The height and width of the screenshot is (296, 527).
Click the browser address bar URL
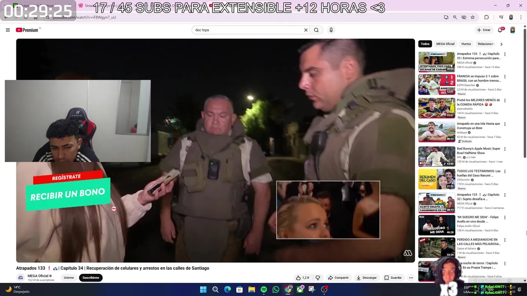click(84, 18)
